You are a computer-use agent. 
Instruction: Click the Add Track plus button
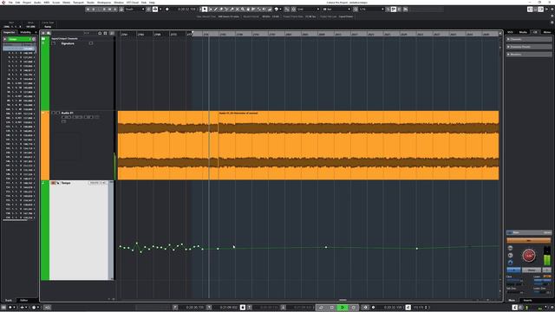point(43,33)
